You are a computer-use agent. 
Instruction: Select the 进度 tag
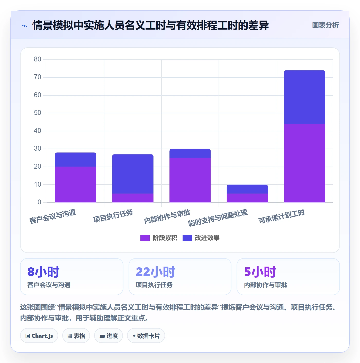[109, 335]
